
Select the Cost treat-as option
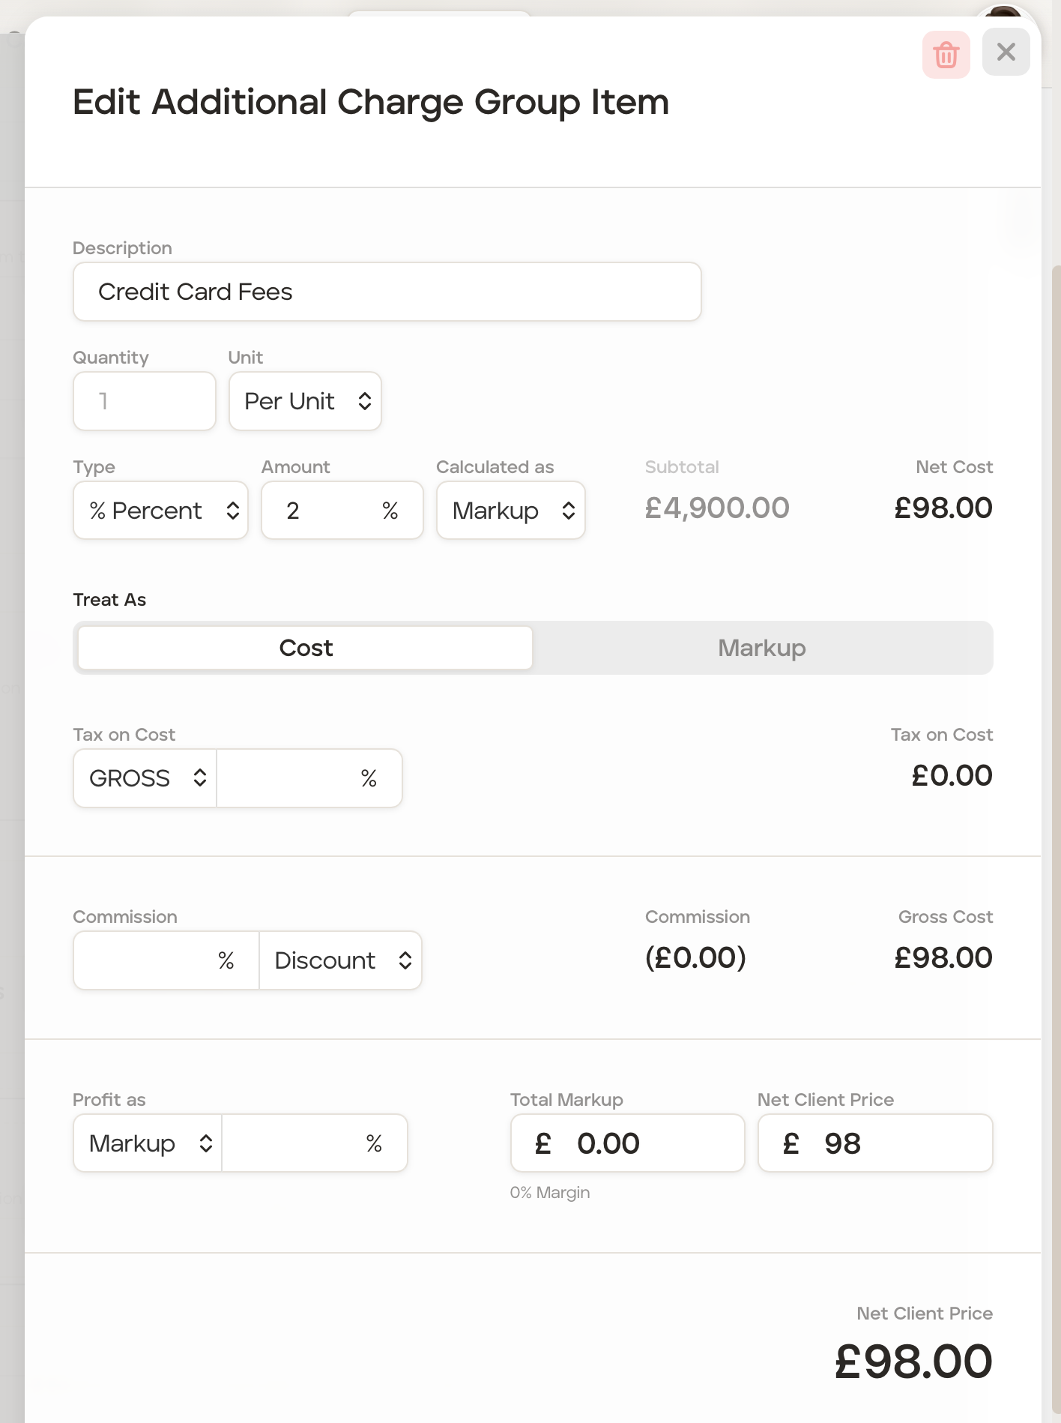point(306,648)
